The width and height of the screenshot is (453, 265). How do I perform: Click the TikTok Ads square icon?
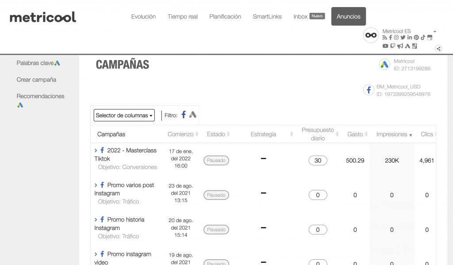click(x=415, y=46)
